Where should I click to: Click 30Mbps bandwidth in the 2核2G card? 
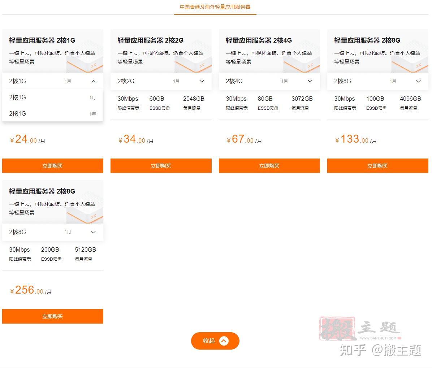[128, 99]
